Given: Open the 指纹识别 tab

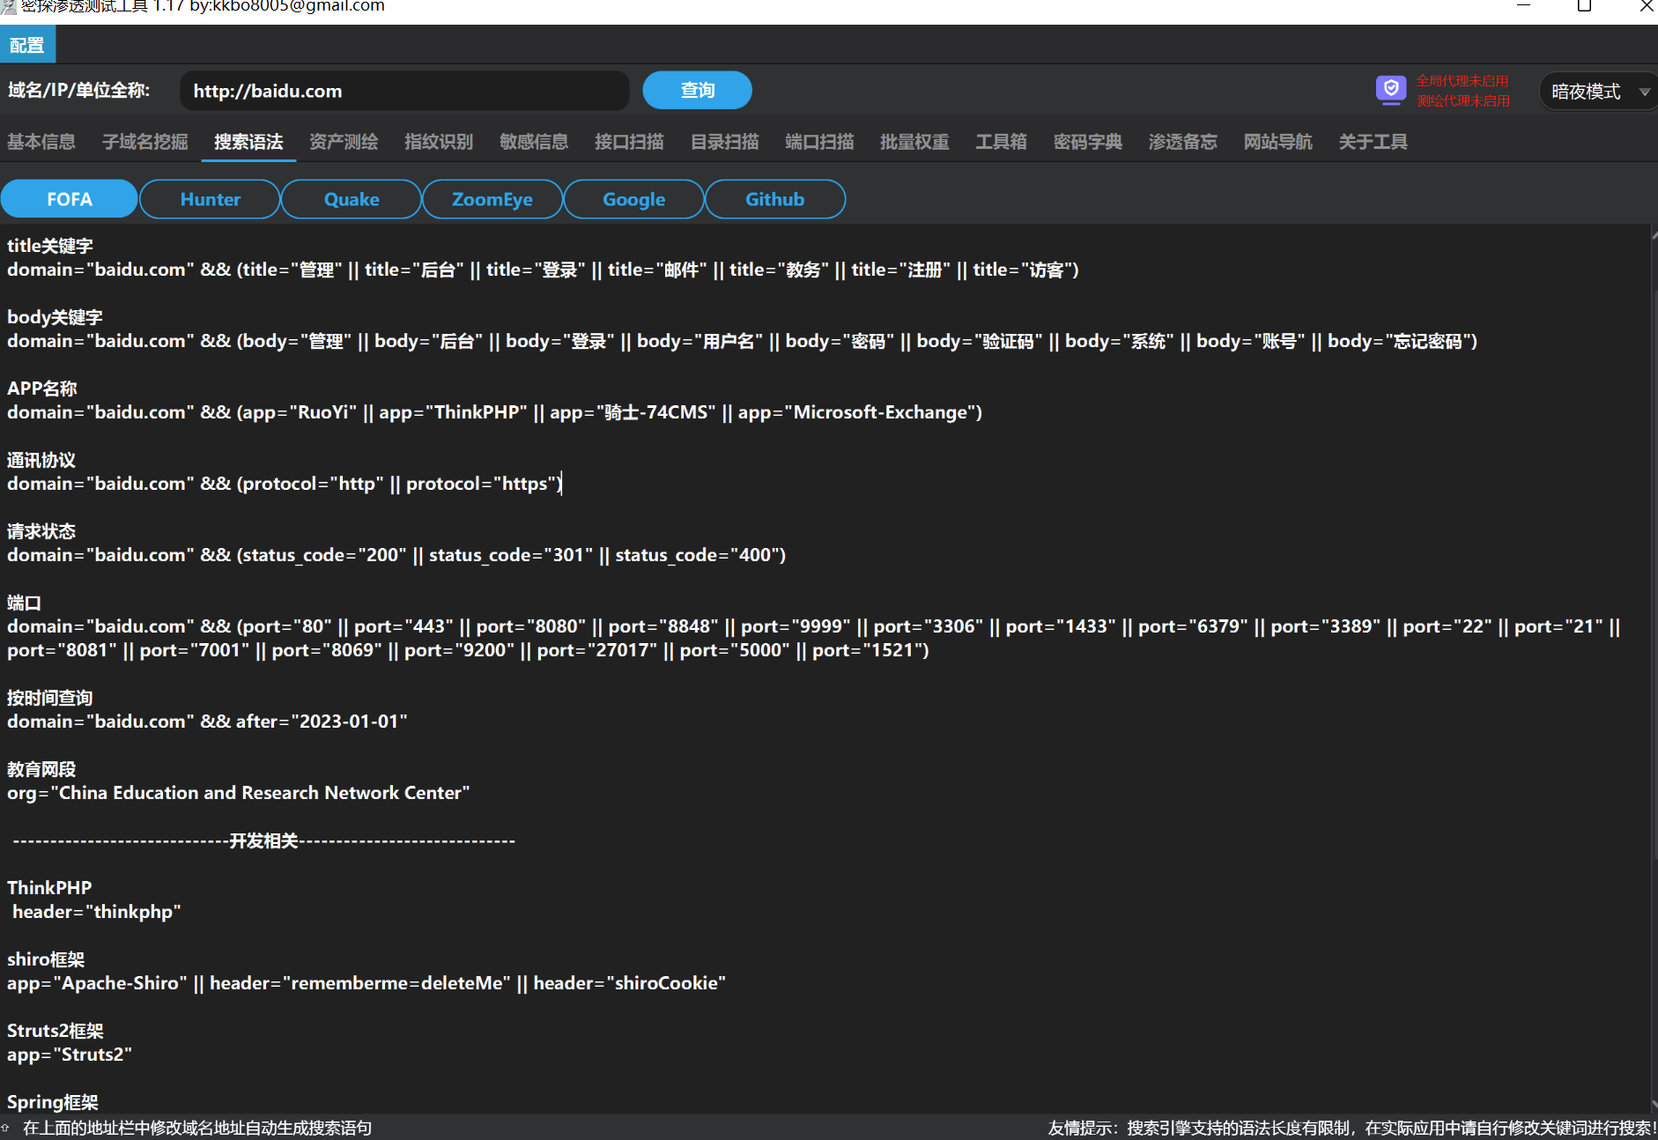Looking at the screenshot, I should tap(439, 142).
